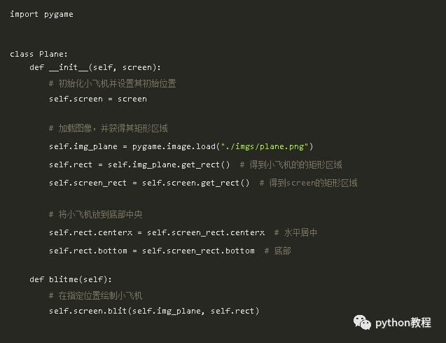Click the WeChat logo icon in watermark
446x343 pixels.
362,322
